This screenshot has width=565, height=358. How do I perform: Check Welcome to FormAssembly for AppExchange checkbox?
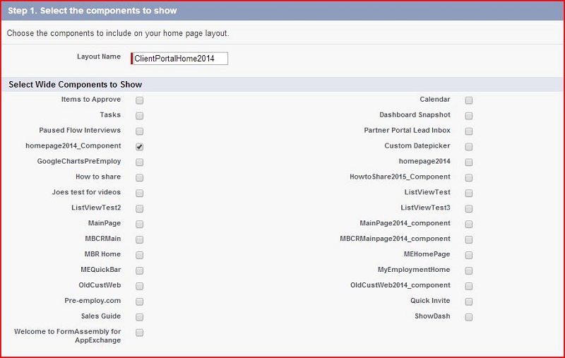[139, 333]
